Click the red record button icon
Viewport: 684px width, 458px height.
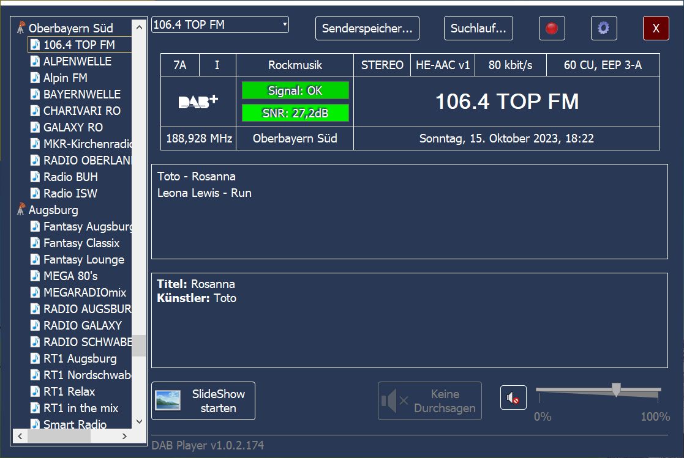[x=552, y=28]
